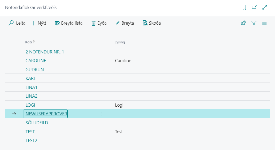This screenshot has width=275, height=150.
Task: Click the bookmark icon in header
Action: [244, 7]
